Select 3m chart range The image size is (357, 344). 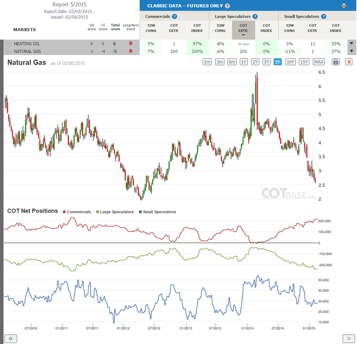click(220, 62)
